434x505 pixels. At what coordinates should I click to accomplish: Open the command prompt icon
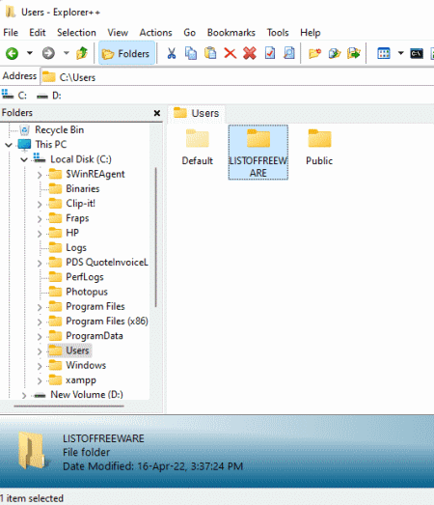click(x=417, y=53)
